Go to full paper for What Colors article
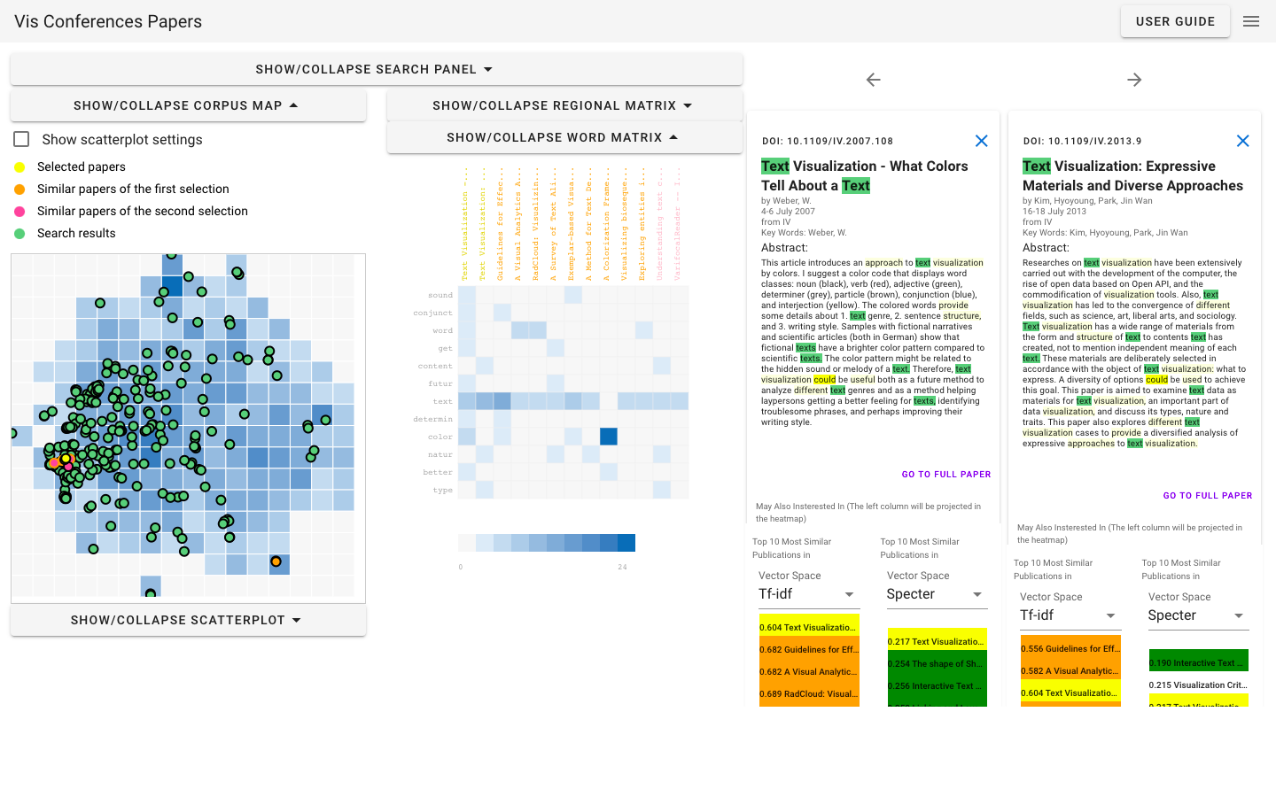This screenshot has height=797, width=1276. 946,475
